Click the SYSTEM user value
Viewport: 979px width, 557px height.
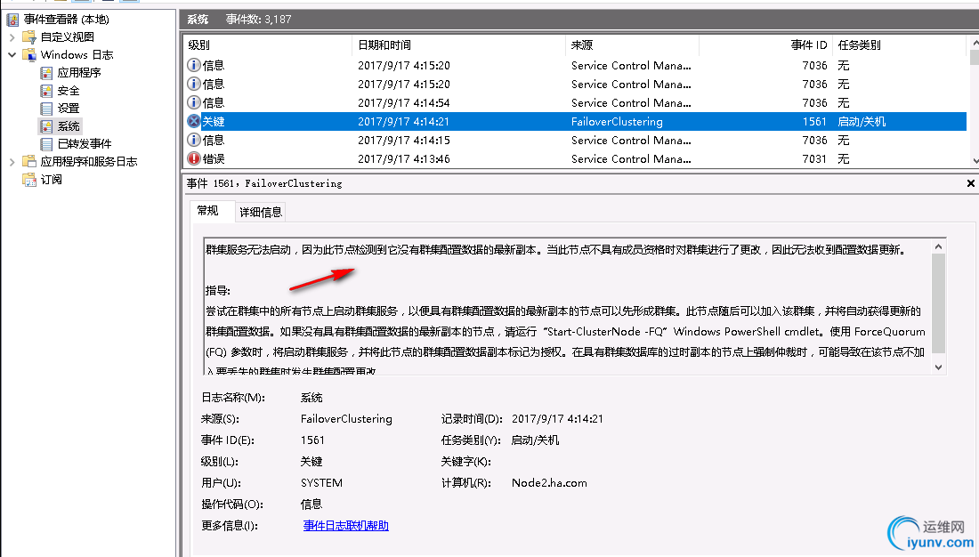click(x=321, y=482)
